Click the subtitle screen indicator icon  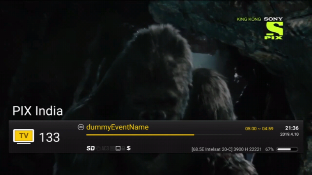[x=118, y=148]
